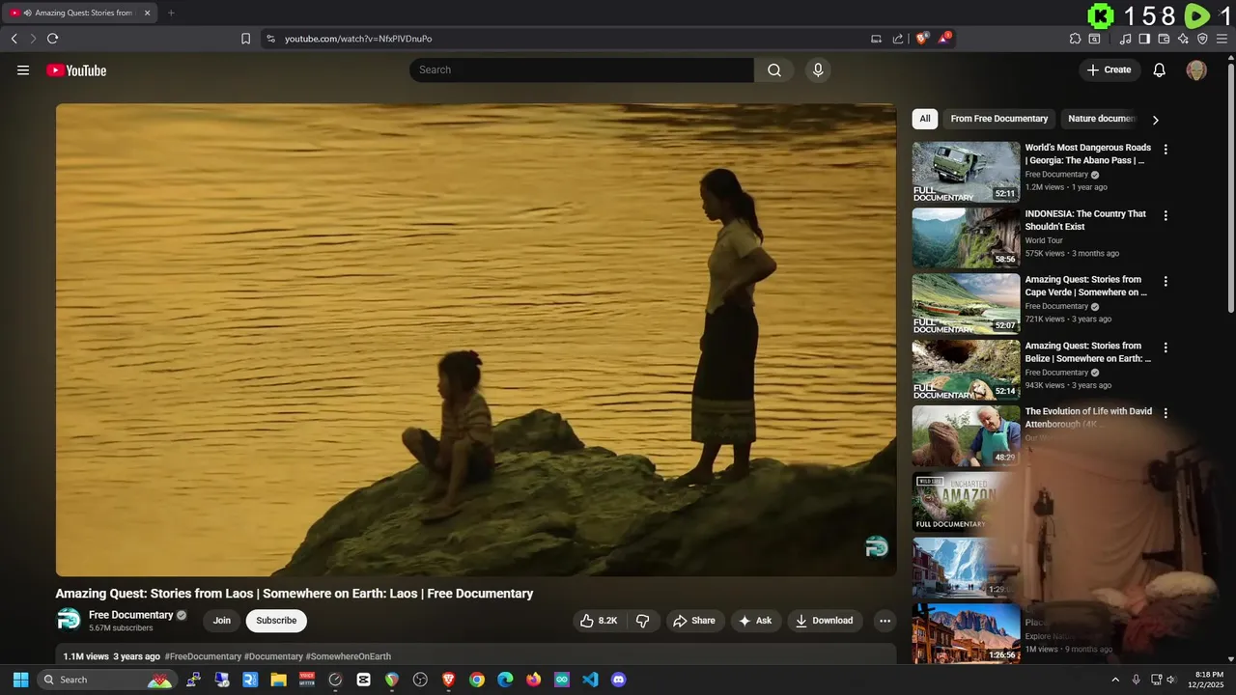Go back in browser history
This screenshot has height=695, width=1236.
(14, 39)
